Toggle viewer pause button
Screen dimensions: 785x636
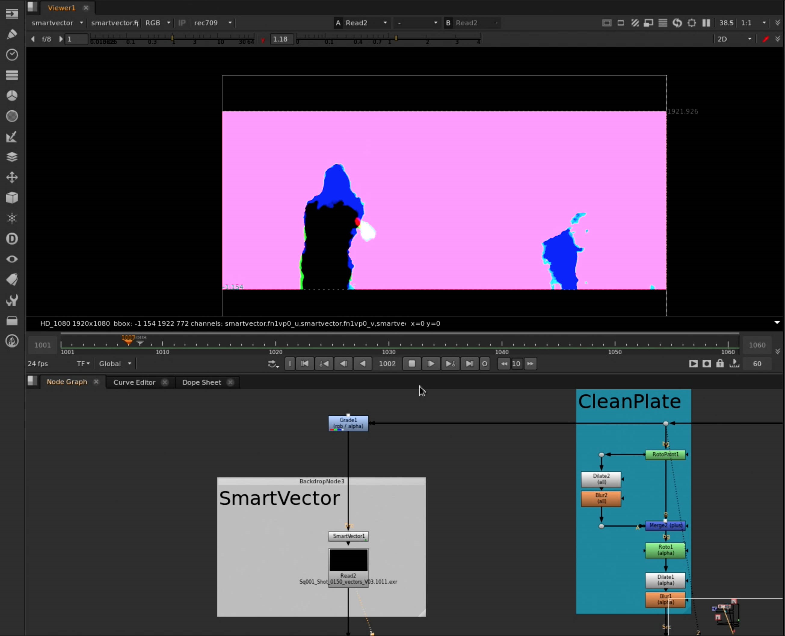(706, 23)
